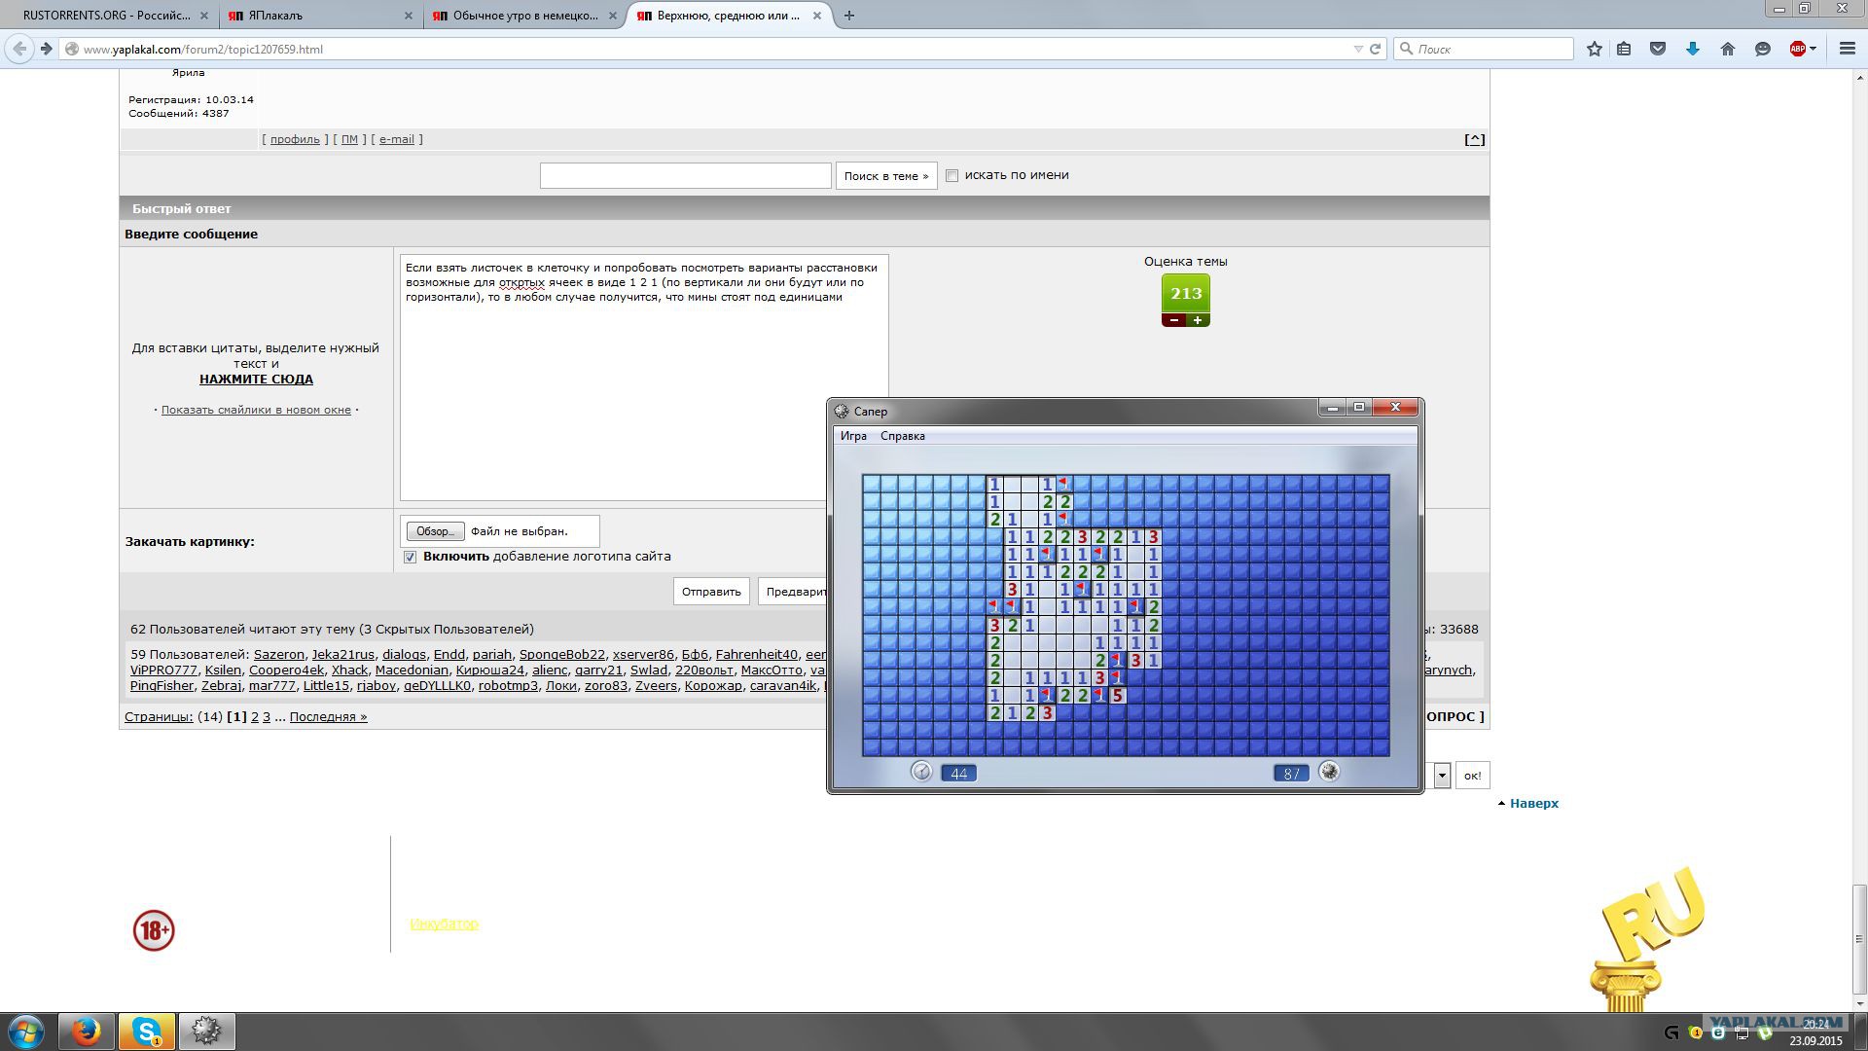1868x1051 pixels.
Task: Switch to the ЯПлакалъ tab
Action: pos(320,16)
